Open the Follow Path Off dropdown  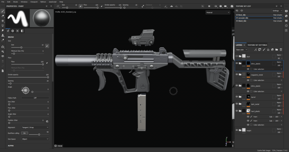coord(35,98)
